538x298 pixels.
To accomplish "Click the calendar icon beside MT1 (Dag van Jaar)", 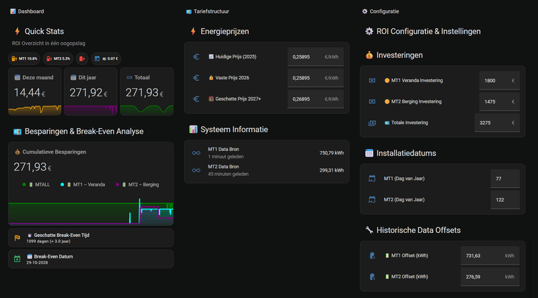I will pyautogui.click(x=371, y=179).
